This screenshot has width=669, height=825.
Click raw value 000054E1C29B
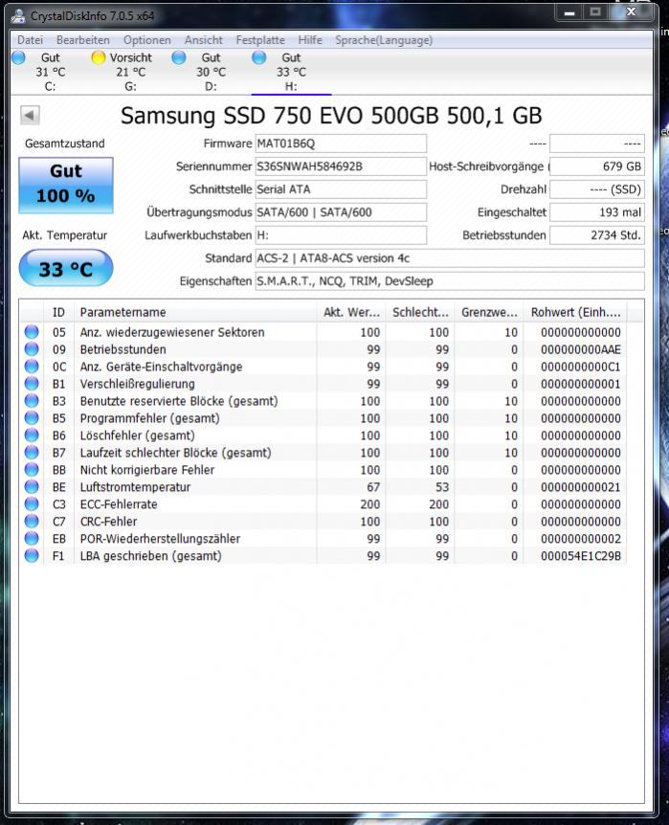coord(581,556)
